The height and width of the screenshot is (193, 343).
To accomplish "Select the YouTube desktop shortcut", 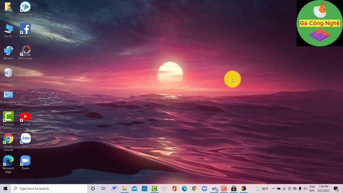I will (25, 119).
